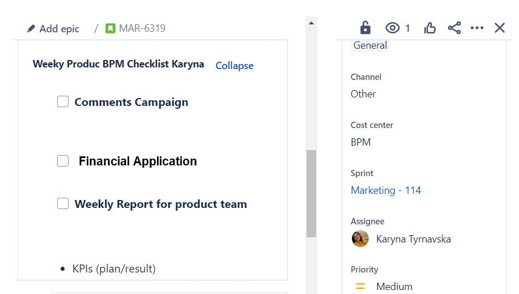Click the Weeky Produc BPM Checklist Karyna heading
The image size is (519, 294).
point(118,64)
